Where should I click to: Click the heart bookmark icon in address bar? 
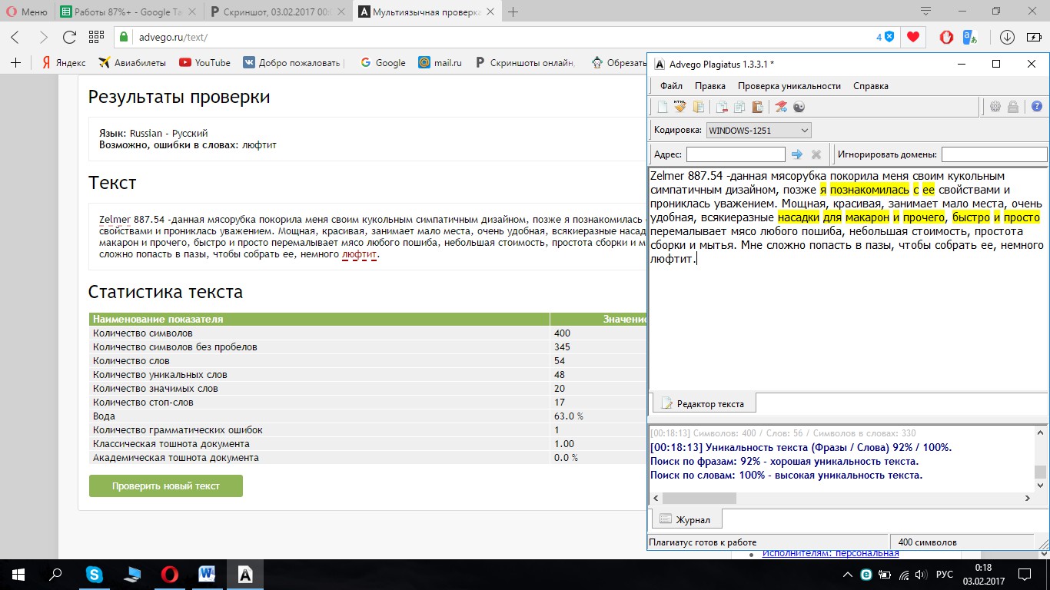pos(912,37)
